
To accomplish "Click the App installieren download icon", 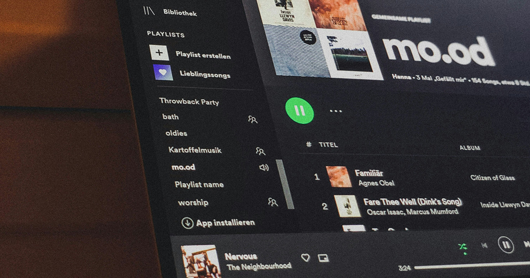I will [x=188, y=223].
